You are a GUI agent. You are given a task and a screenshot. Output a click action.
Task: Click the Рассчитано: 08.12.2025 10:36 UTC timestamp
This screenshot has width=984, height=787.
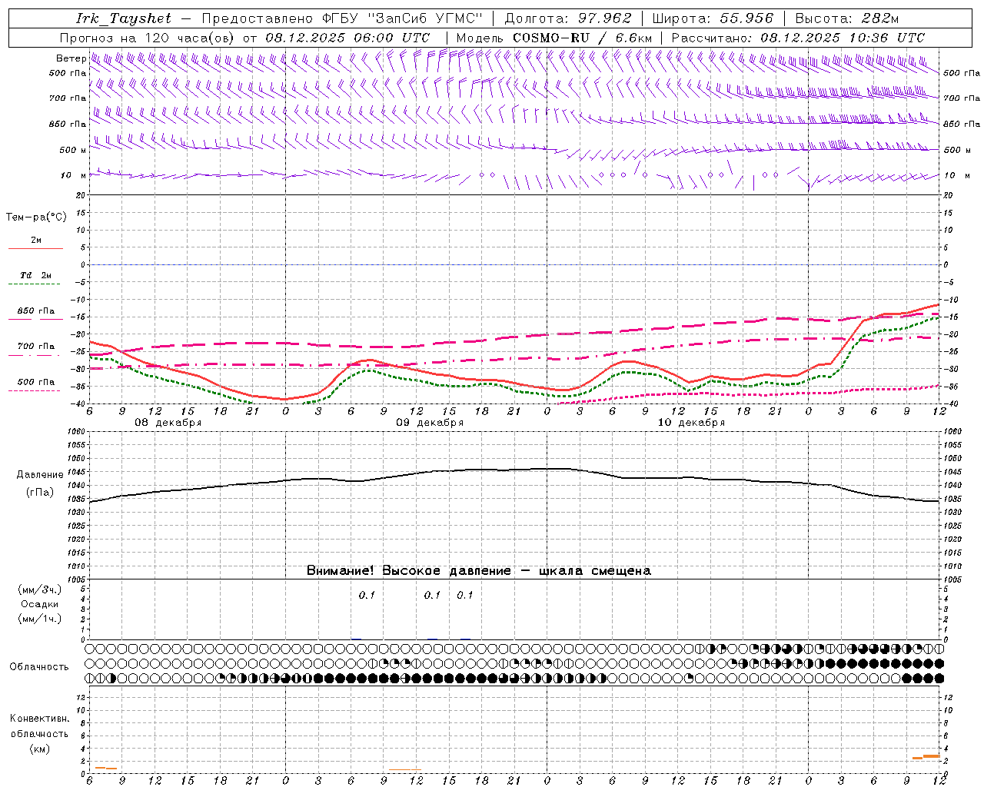(798, 38)
